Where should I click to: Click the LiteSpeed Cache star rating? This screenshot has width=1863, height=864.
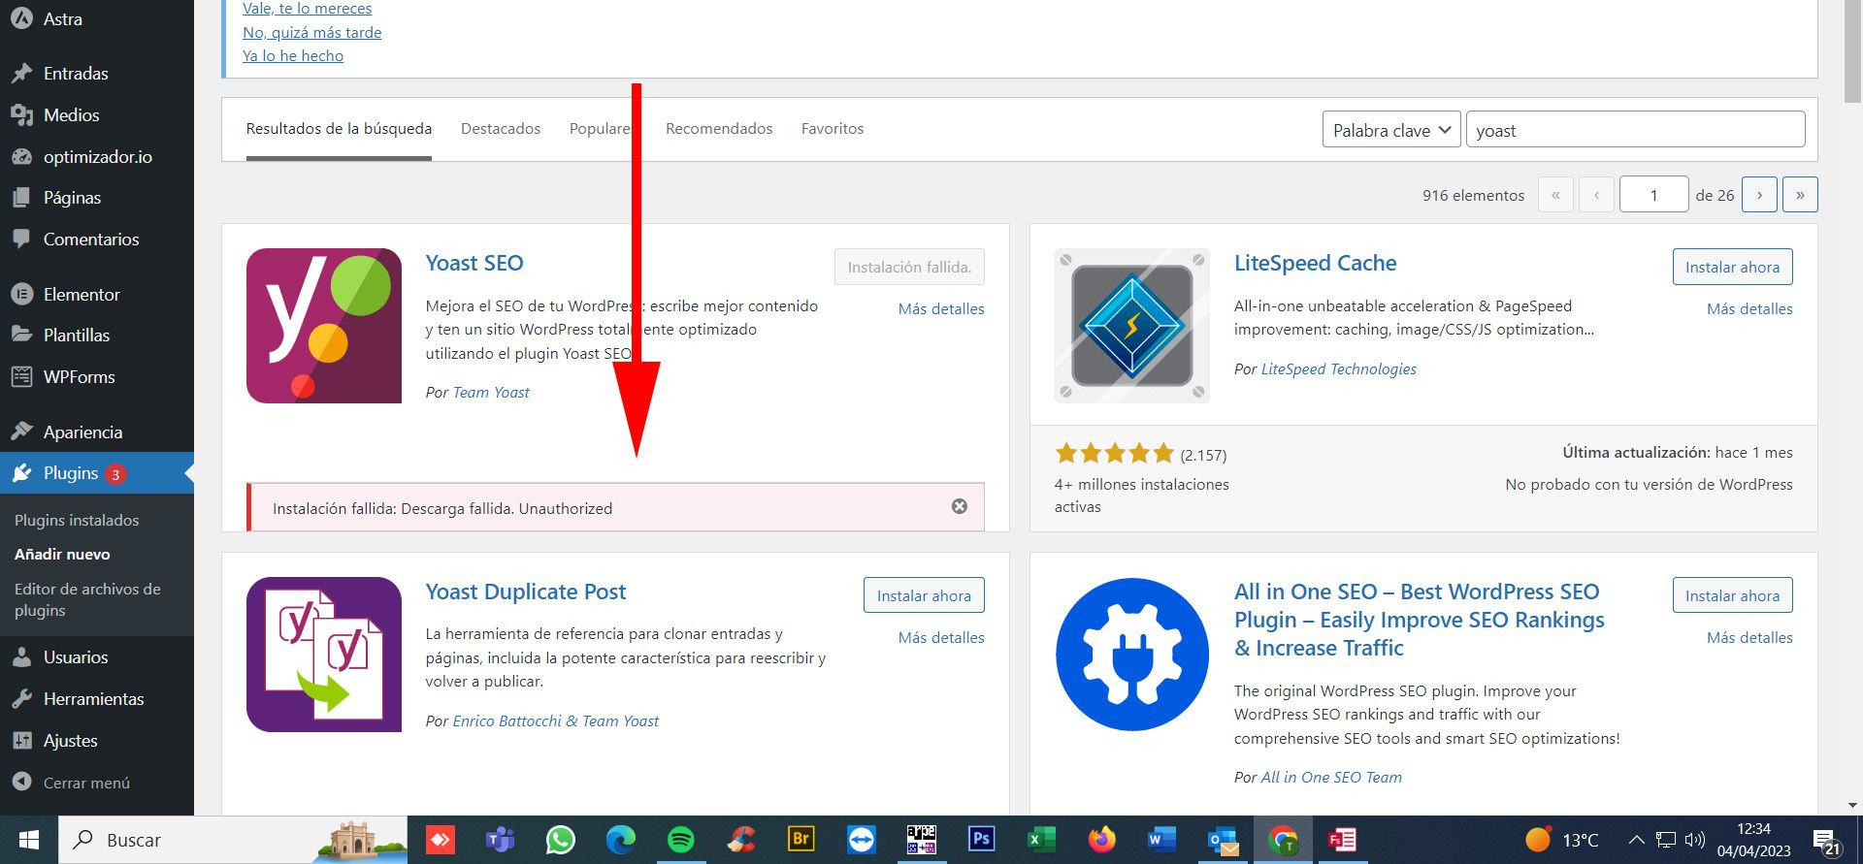[x=1115, y=453]
